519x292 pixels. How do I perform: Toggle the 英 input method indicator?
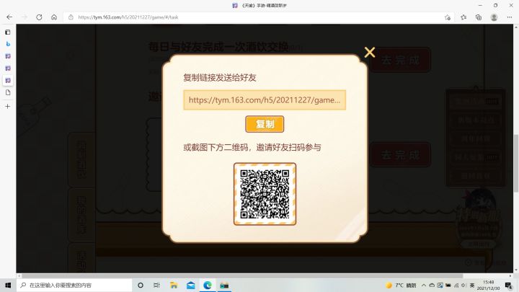(x=472, y=285)
